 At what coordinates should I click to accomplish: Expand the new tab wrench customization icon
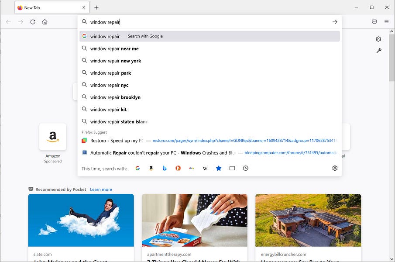click(379, 50)
